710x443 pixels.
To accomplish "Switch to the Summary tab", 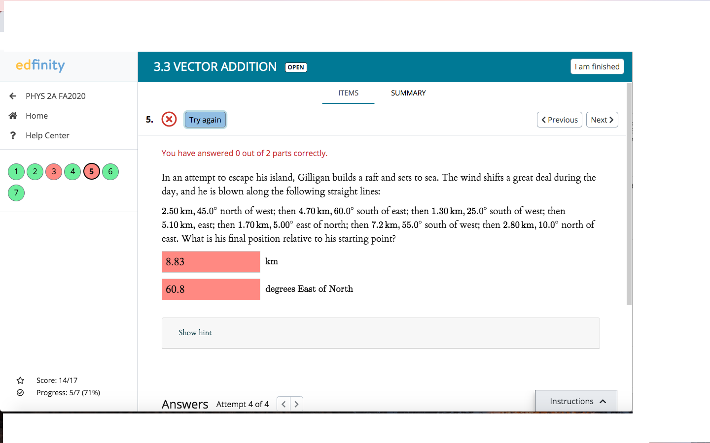I will coord(408,93).
